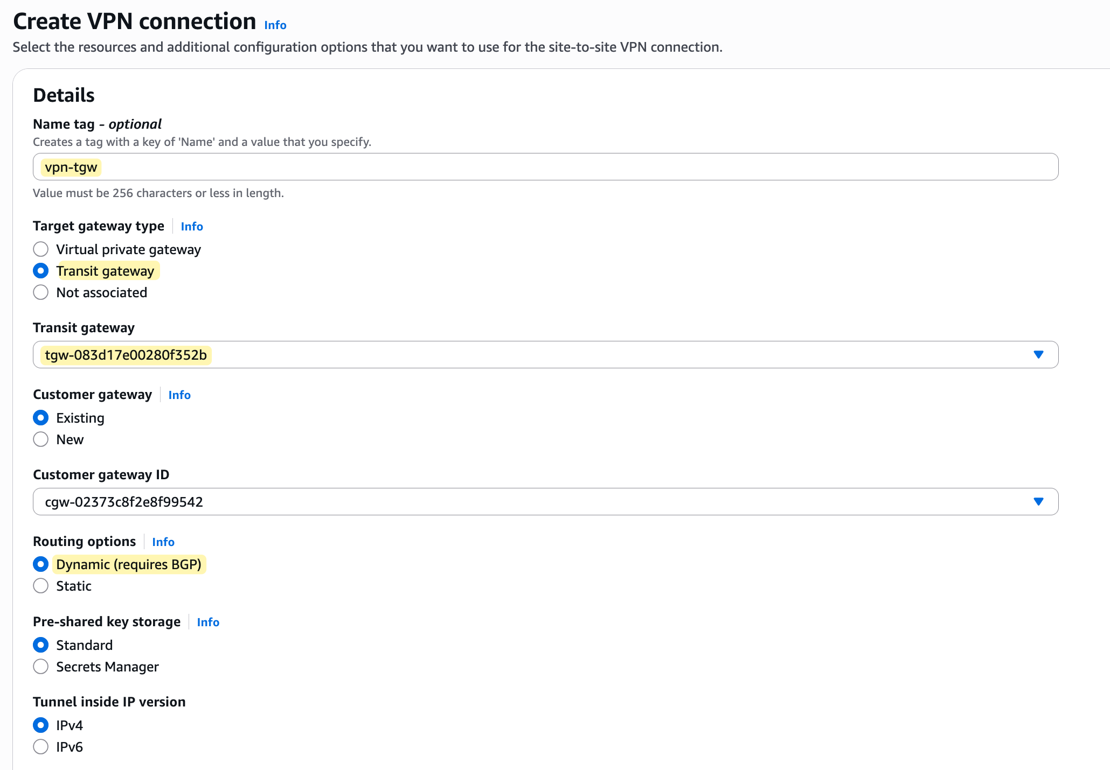Select Existing customer gateway option
The width and height of the screenshot is (1110, 770).
pos(41,418)
